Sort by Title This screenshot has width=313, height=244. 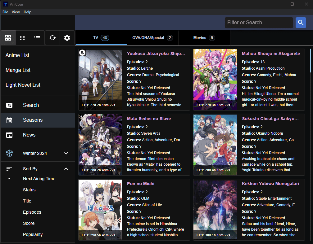tap(27, 201)
